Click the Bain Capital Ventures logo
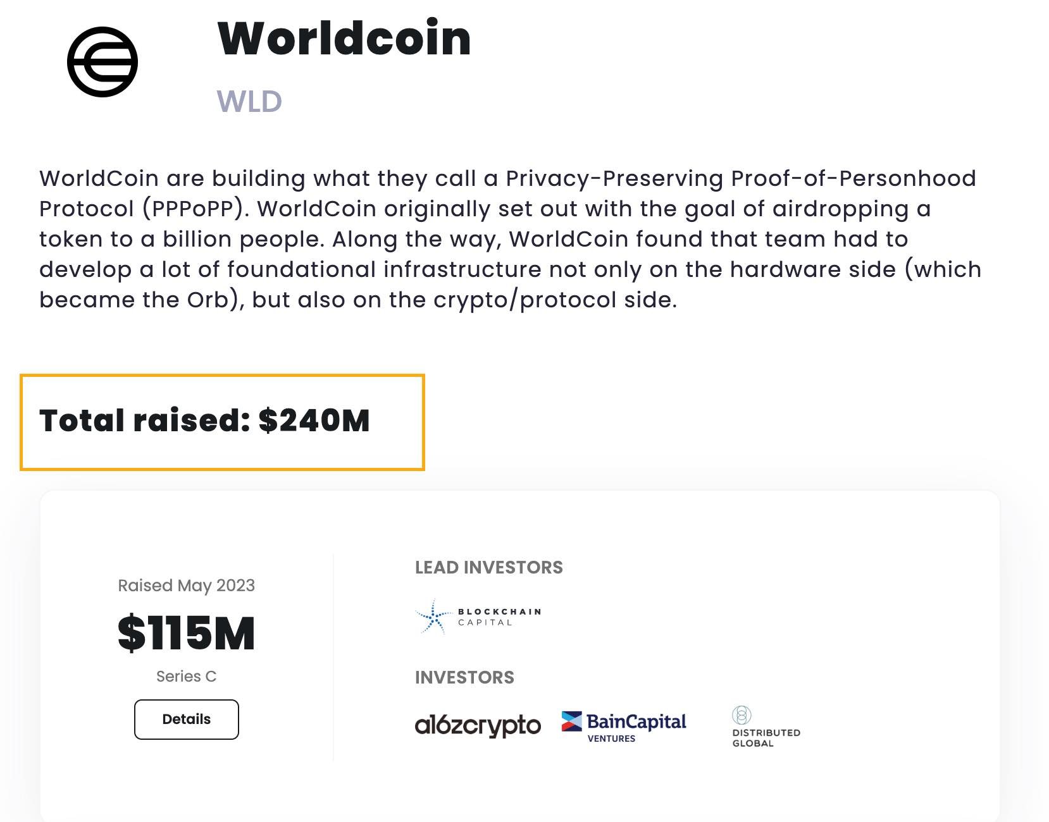 (x=623, y=724)
